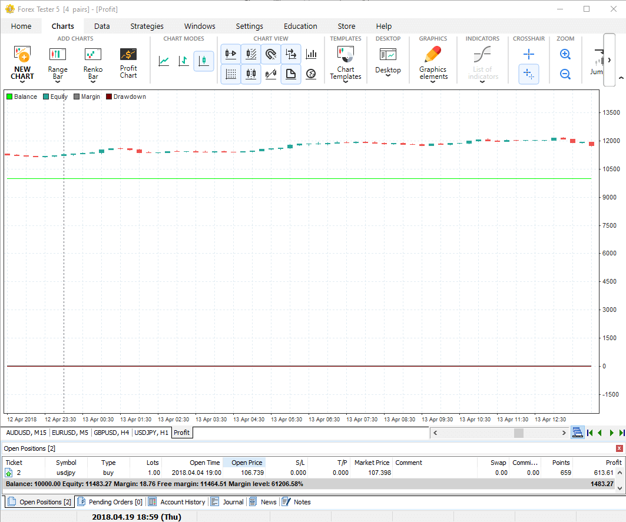This screenshot has height=522, width=626.
Task: Click the green Balance legend swatch
Action: click(x=9, y=97)
